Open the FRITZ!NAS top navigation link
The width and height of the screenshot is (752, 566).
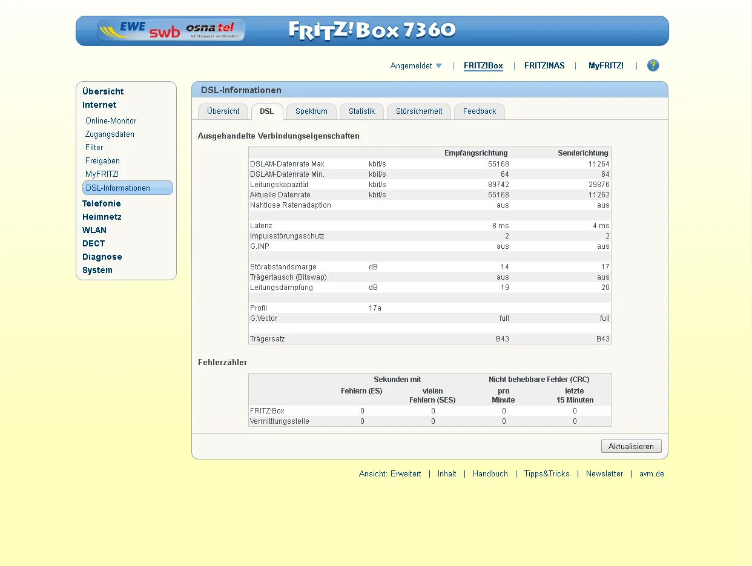[544, 66]
